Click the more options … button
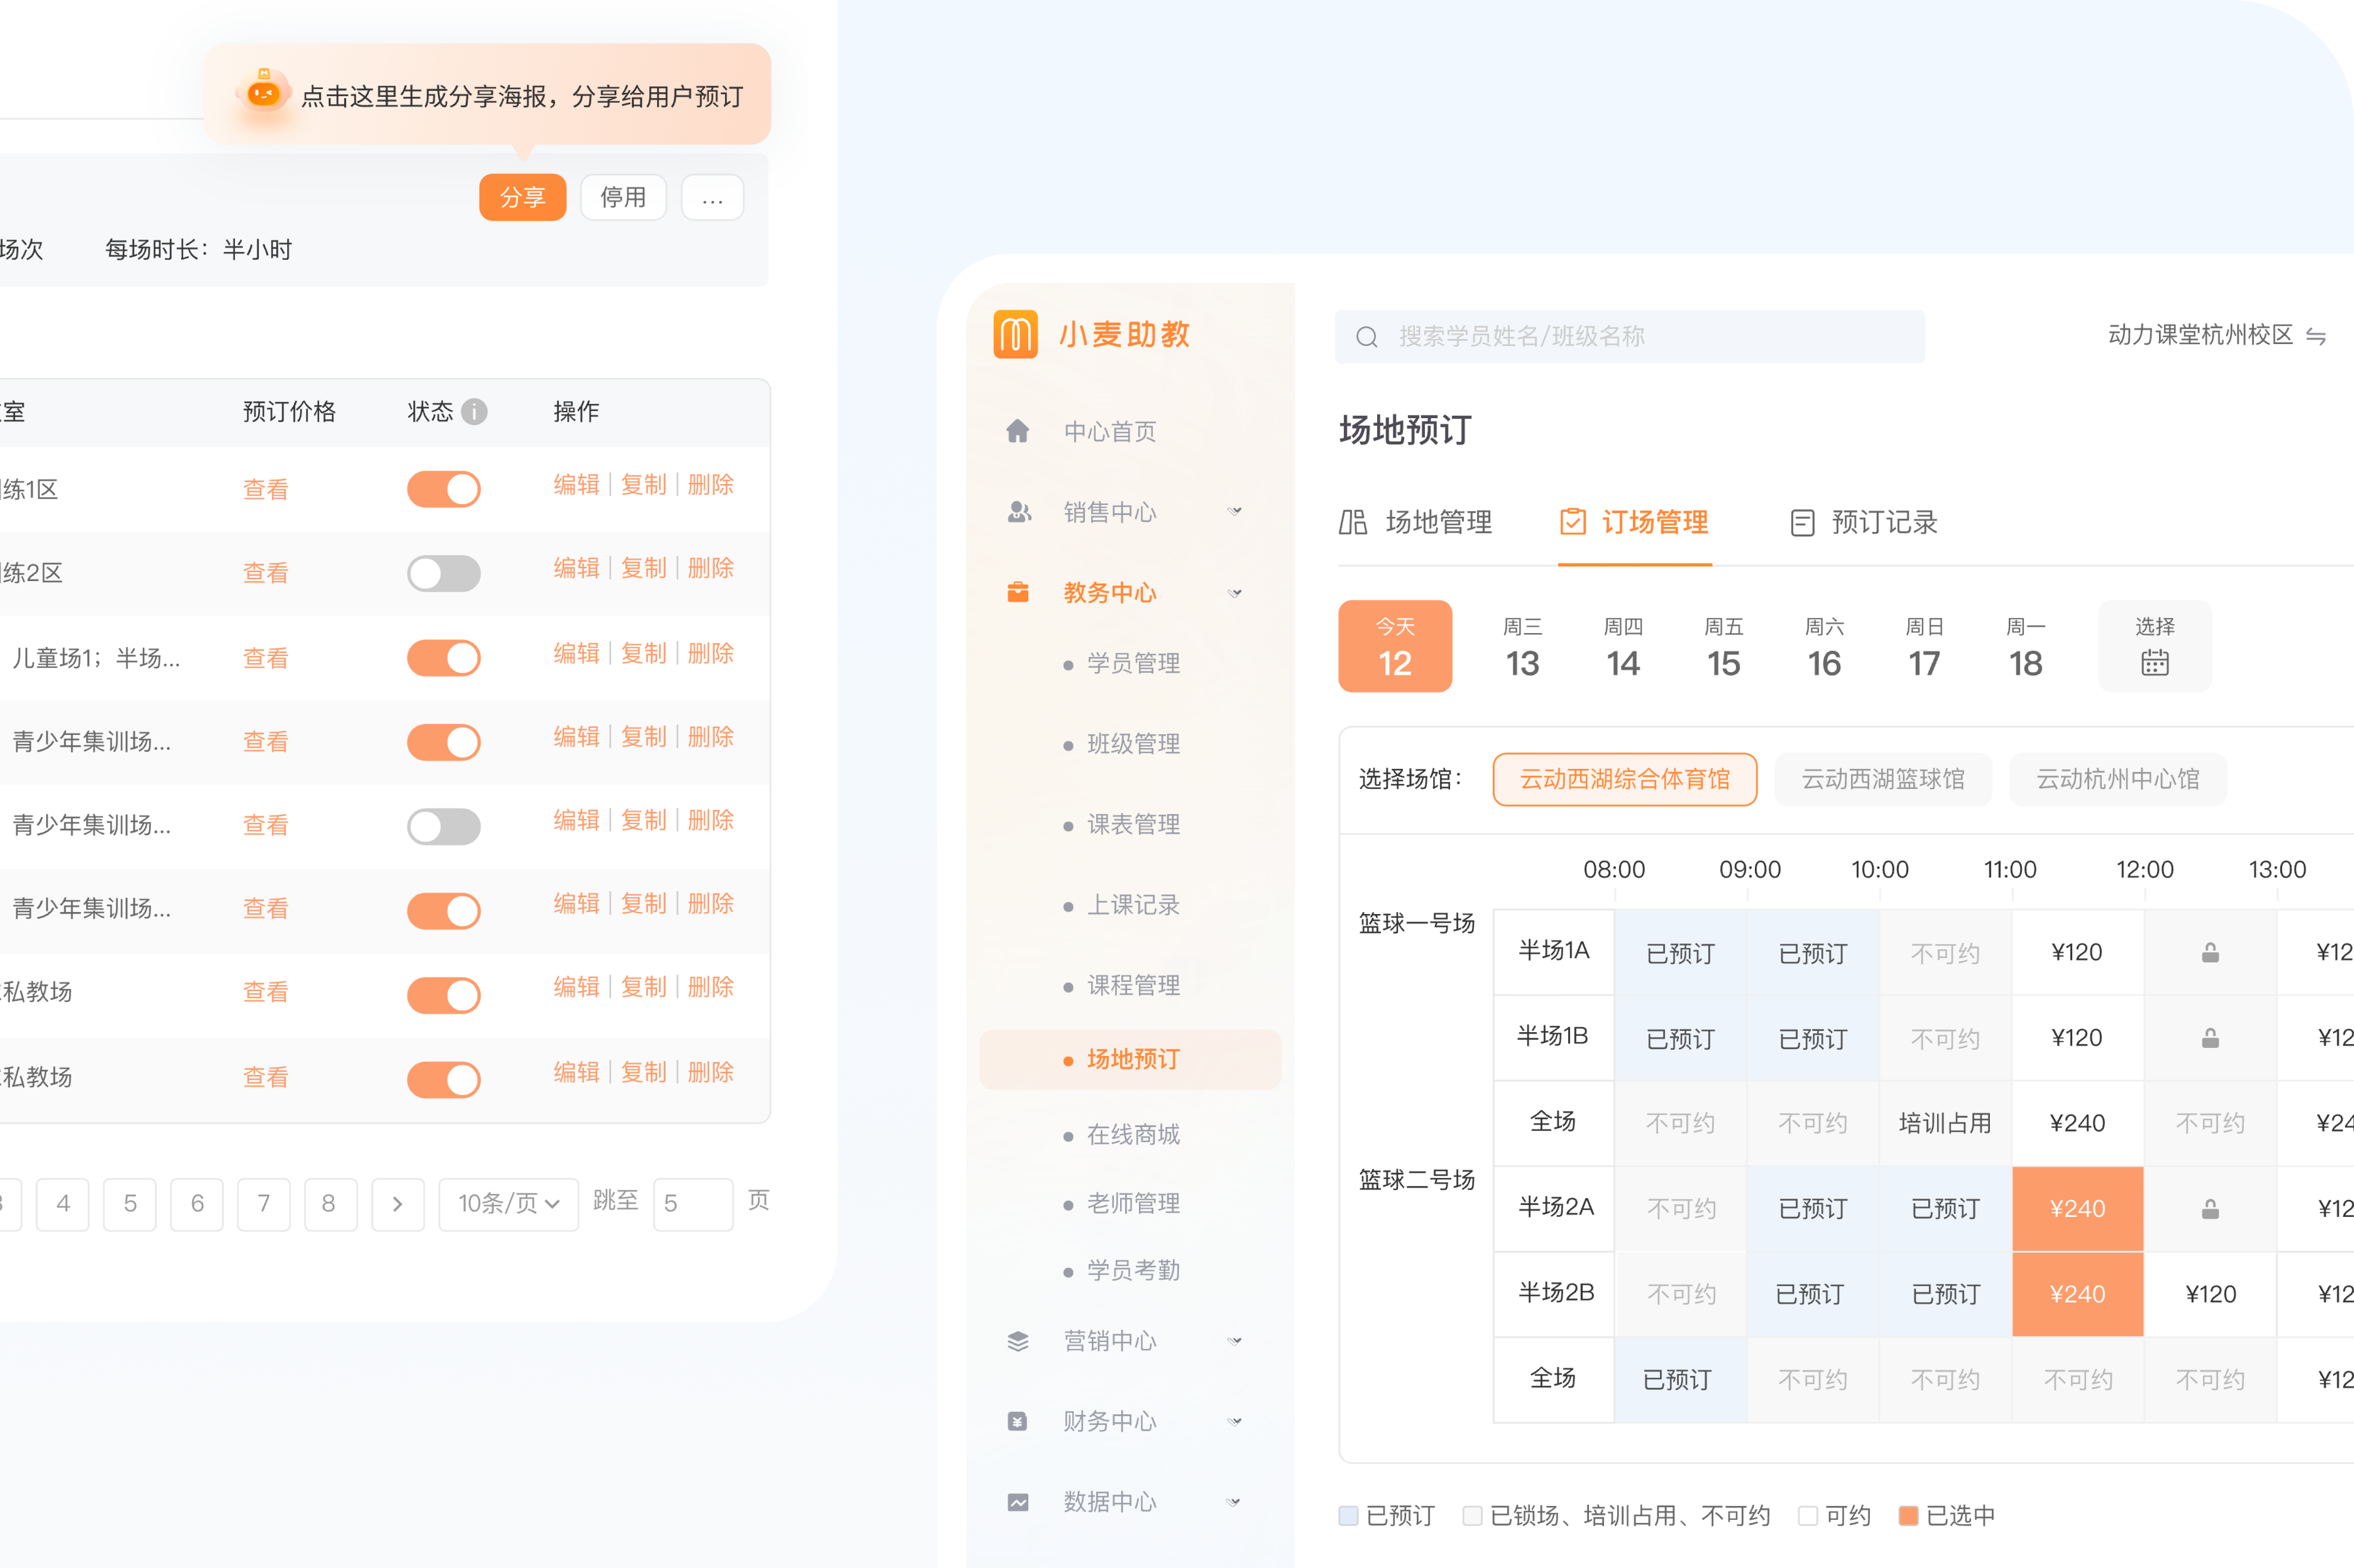This screenshot has width=2354, height=1568. [x=712, y=198]
